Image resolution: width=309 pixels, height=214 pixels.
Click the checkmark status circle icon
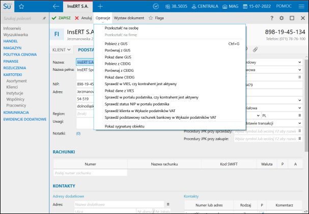156,7
